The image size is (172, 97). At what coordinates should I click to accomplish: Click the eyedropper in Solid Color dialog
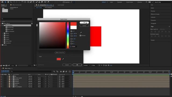point(81,33)
